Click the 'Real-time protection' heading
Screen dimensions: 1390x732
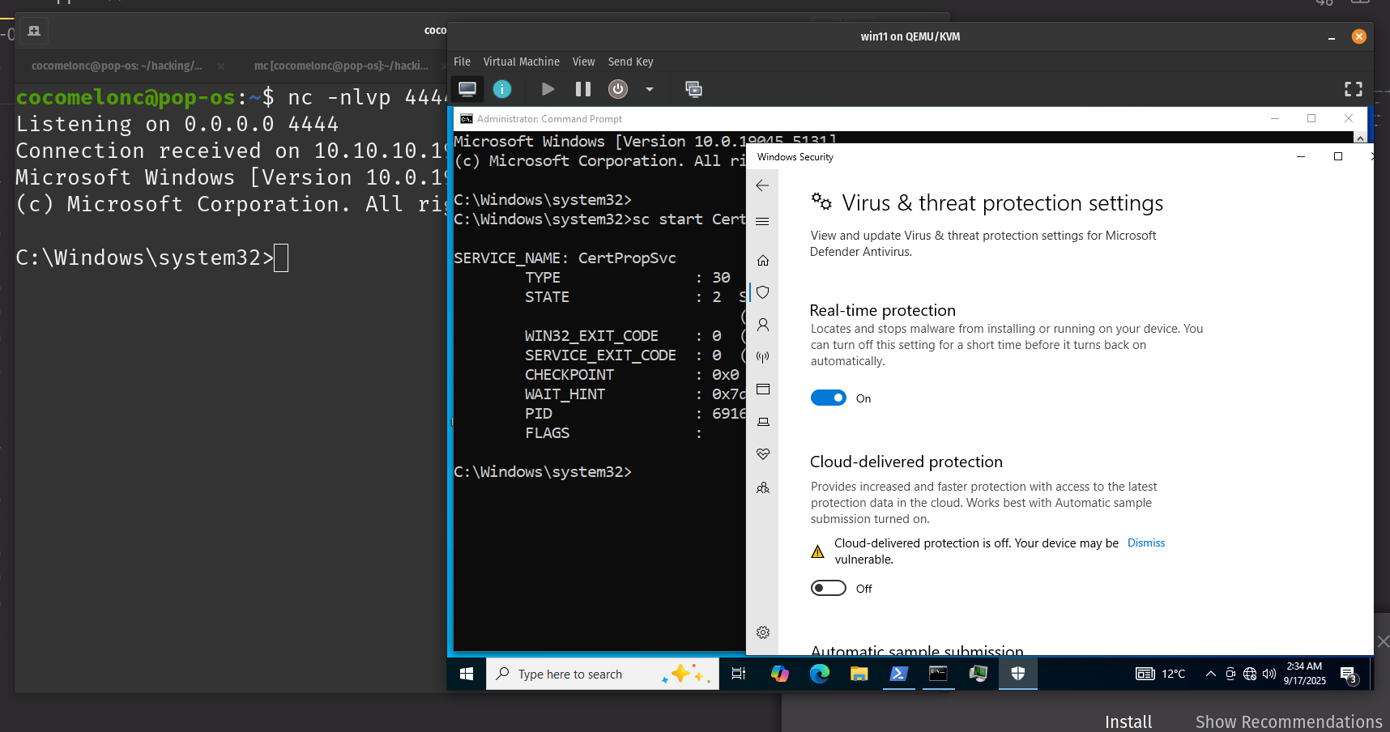coord(882,310)
